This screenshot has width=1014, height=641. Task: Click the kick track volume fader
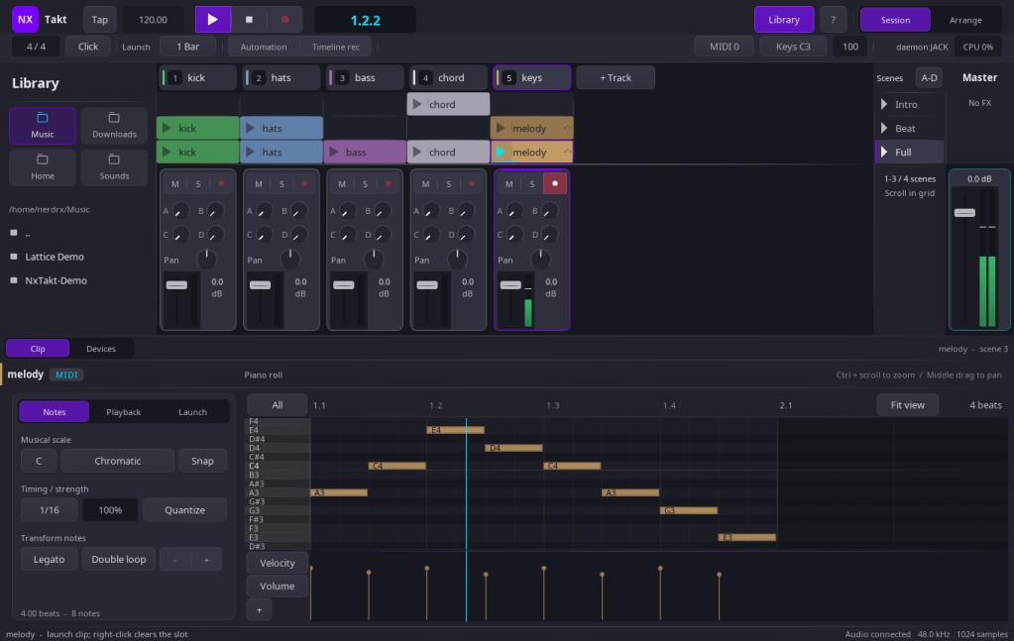pyautogui.click(x=176, y=285)
